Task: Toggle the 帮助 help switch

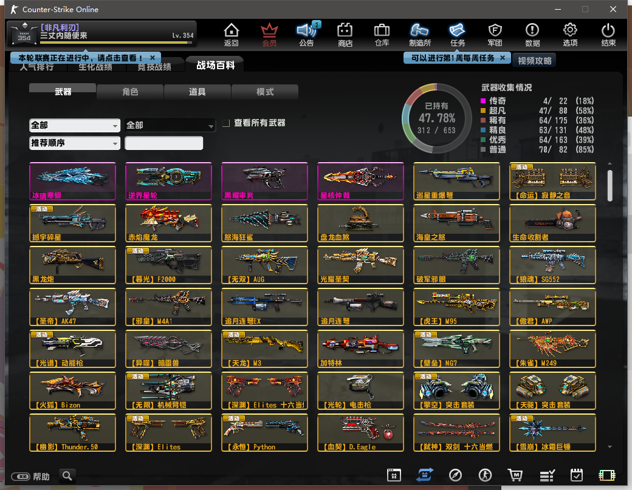Action: pos(21,477)
